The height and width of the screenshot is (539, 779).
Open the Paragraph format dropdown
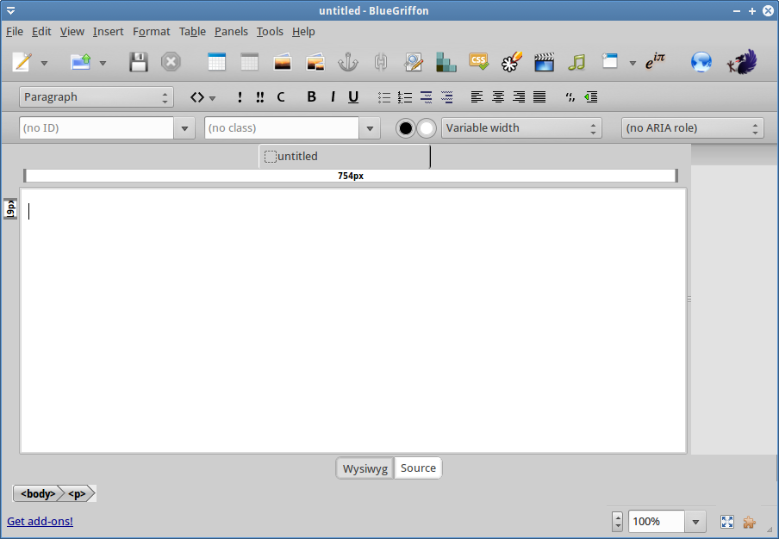point(97,96)
